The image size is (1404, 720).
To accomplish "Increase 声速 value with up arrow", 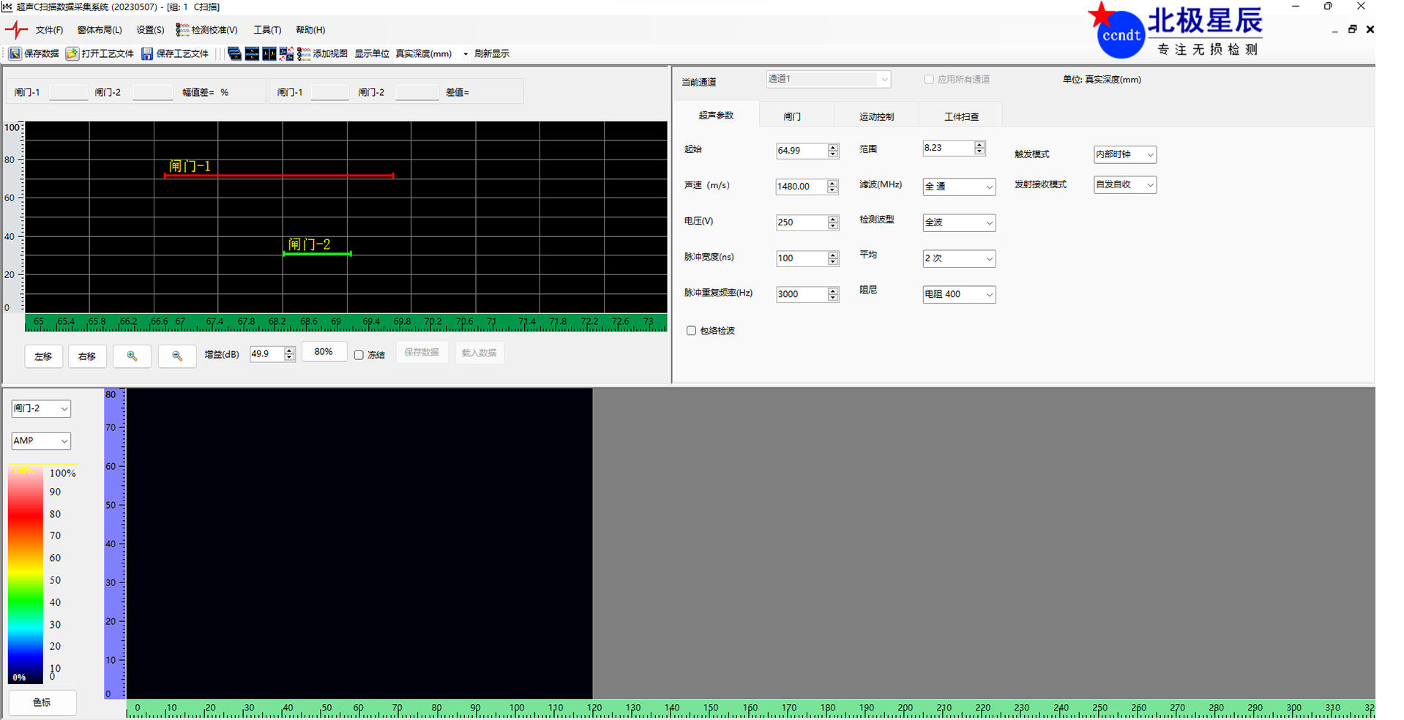I will click(832, 183).
